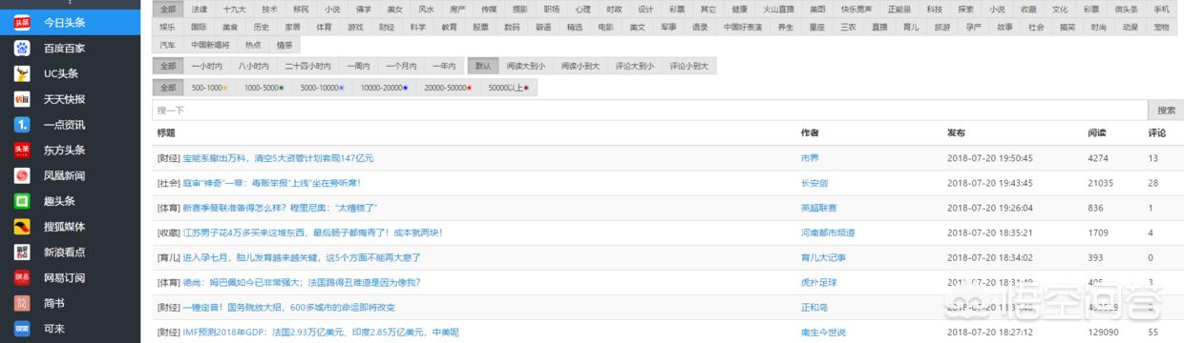This screenshot has height=343, width=1184.
Task: Filter by the 汽车 category
Action: 168,45
